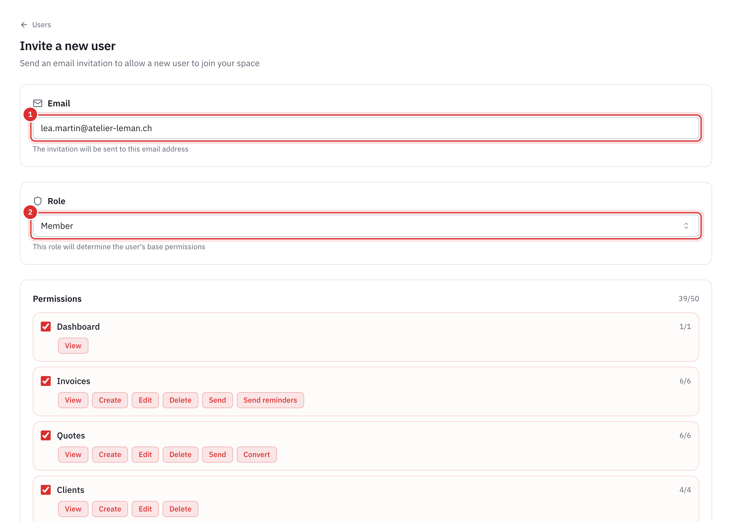
Task: Click the Invoices 6/6 count
Action: (685, 381)
